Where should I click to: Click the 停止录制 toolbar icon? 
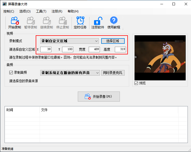(62, 21)
